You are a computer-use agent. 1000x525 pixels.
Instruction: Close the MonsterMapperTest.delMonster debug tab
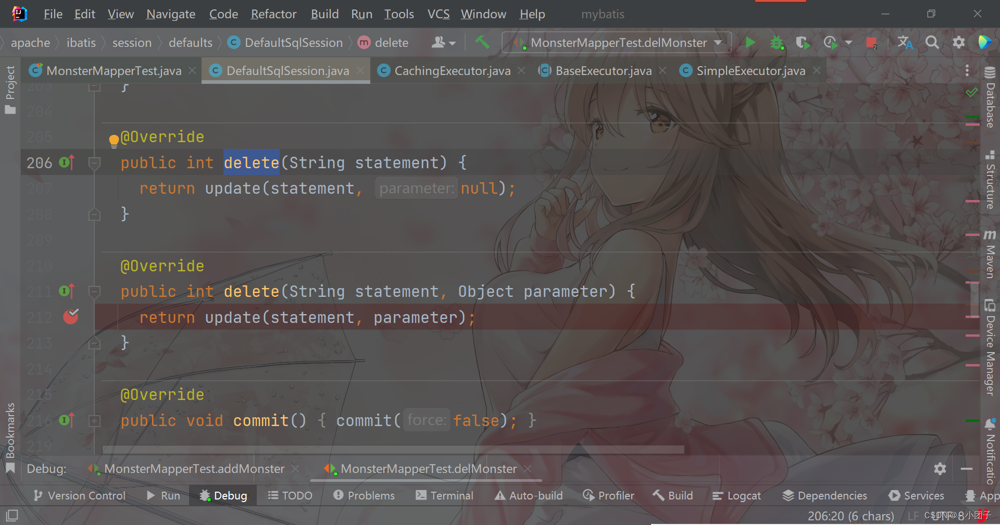(528, 469)
